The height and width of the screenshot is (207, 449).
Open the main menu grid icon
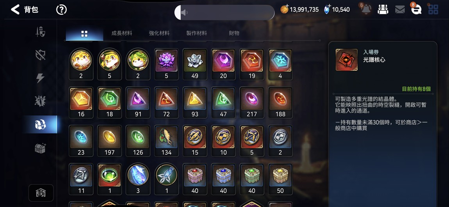(433, 9)
